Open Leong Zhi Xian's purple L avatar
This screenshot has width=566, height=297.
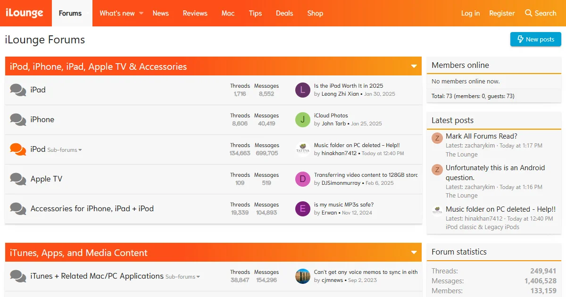coord(302,90)
